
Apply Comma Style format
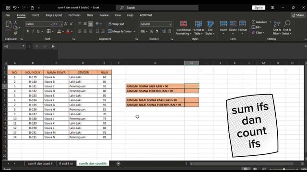pos(157,31)
